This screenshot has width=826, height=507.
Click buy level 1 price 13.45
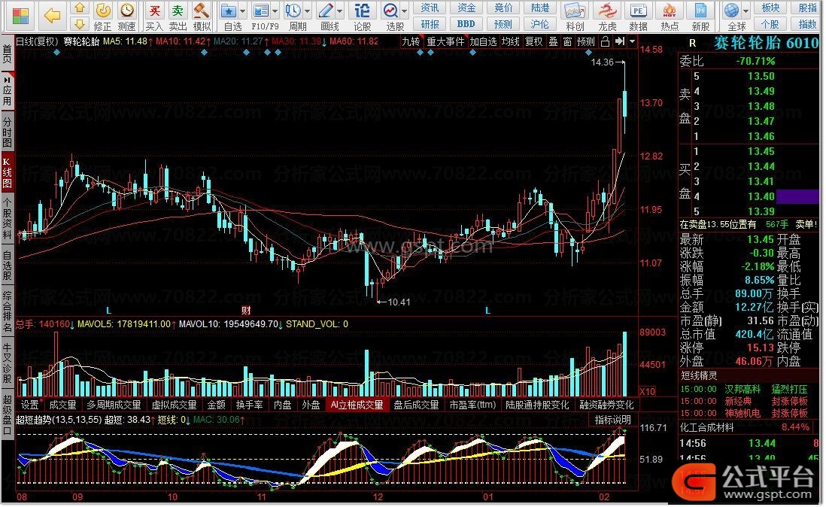(x=761, y=152)
